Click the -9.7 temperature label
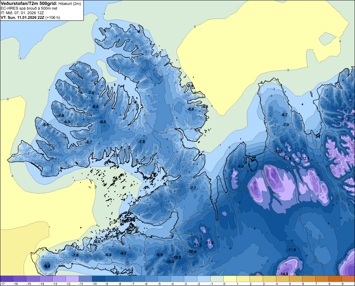 coord(124,253)
